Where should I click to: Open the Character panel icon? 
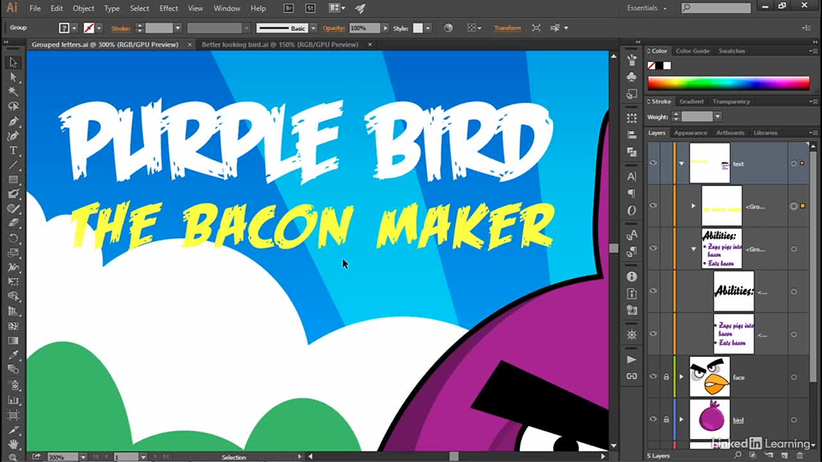632,177
